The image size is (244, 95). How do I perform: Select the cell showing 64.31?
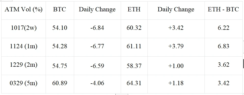134,84
